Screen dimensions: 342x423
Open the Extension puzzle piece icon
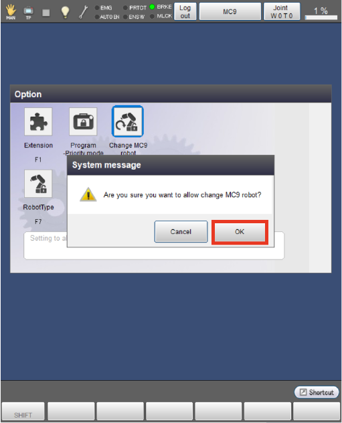coord(38,121)
